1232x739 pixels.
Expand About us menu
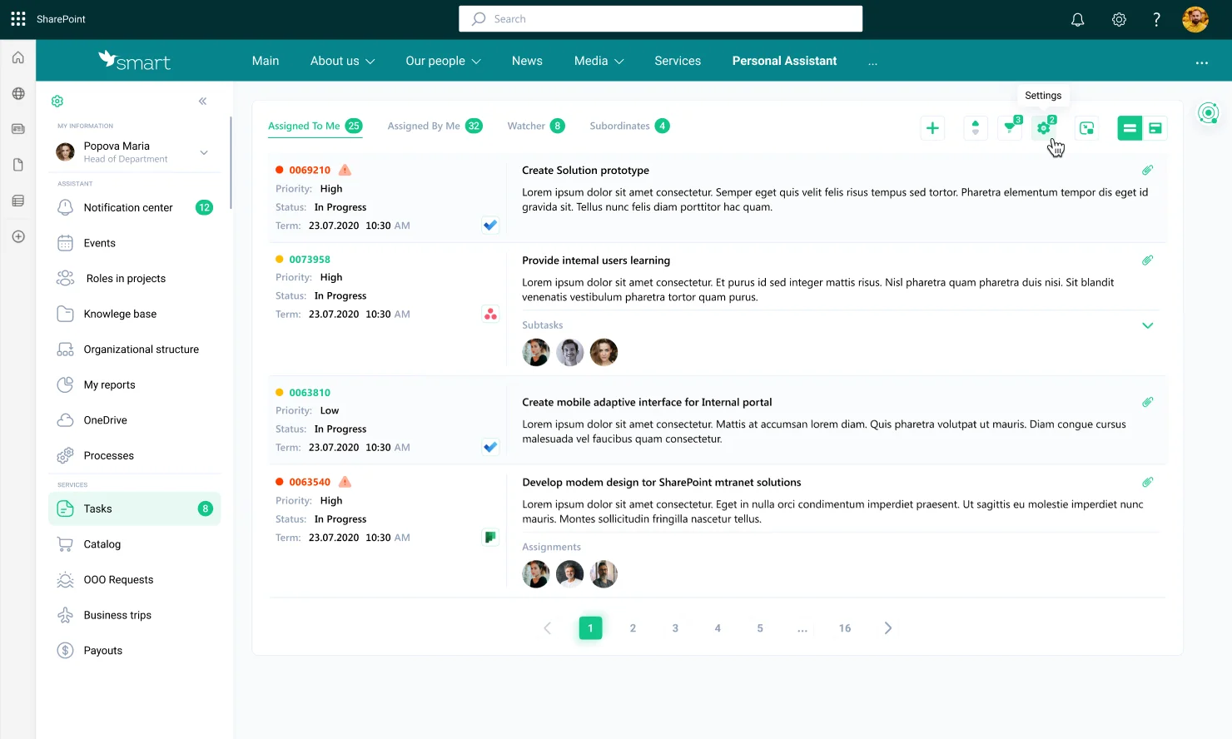(x=342, y=61)
